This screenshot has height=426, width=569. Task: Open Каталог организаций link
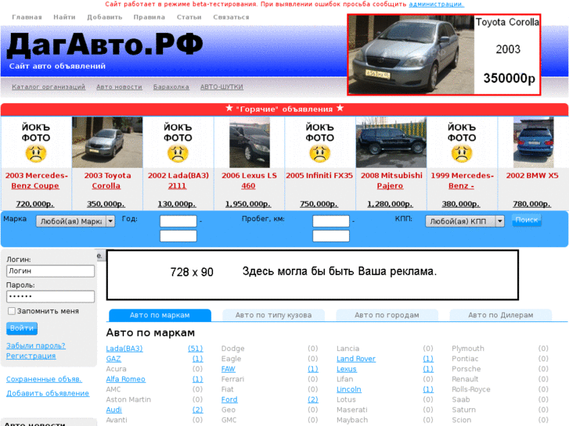pyautogui.click(x=49, y=87)
